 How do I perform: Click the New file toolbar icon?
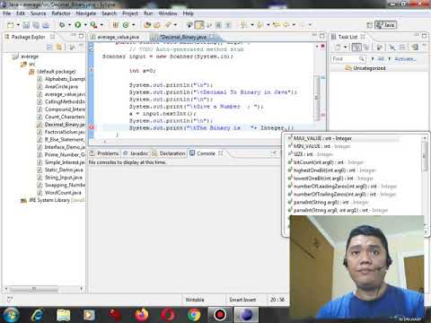tap(11, 25)
